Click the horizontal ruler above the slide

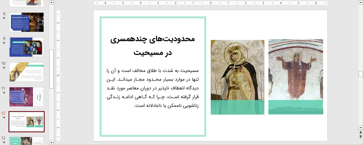pos(210,3)
